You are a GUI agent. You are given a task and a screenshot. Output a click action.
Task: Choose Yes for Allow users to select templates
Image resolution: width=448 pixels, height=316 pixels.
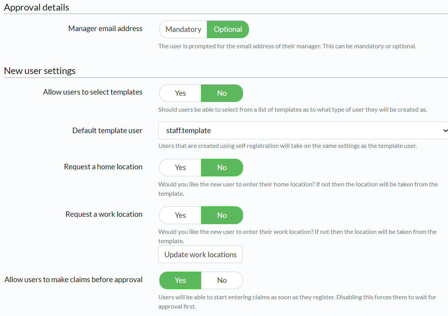[180, 93]
